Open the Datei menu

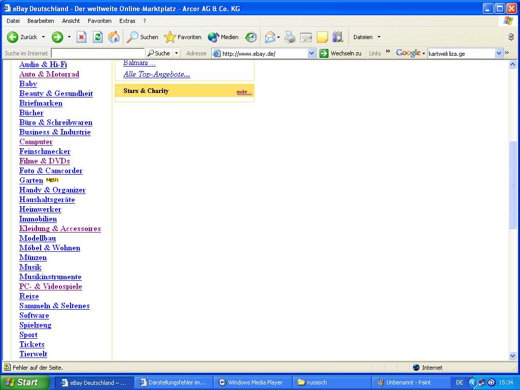point(13,20)
